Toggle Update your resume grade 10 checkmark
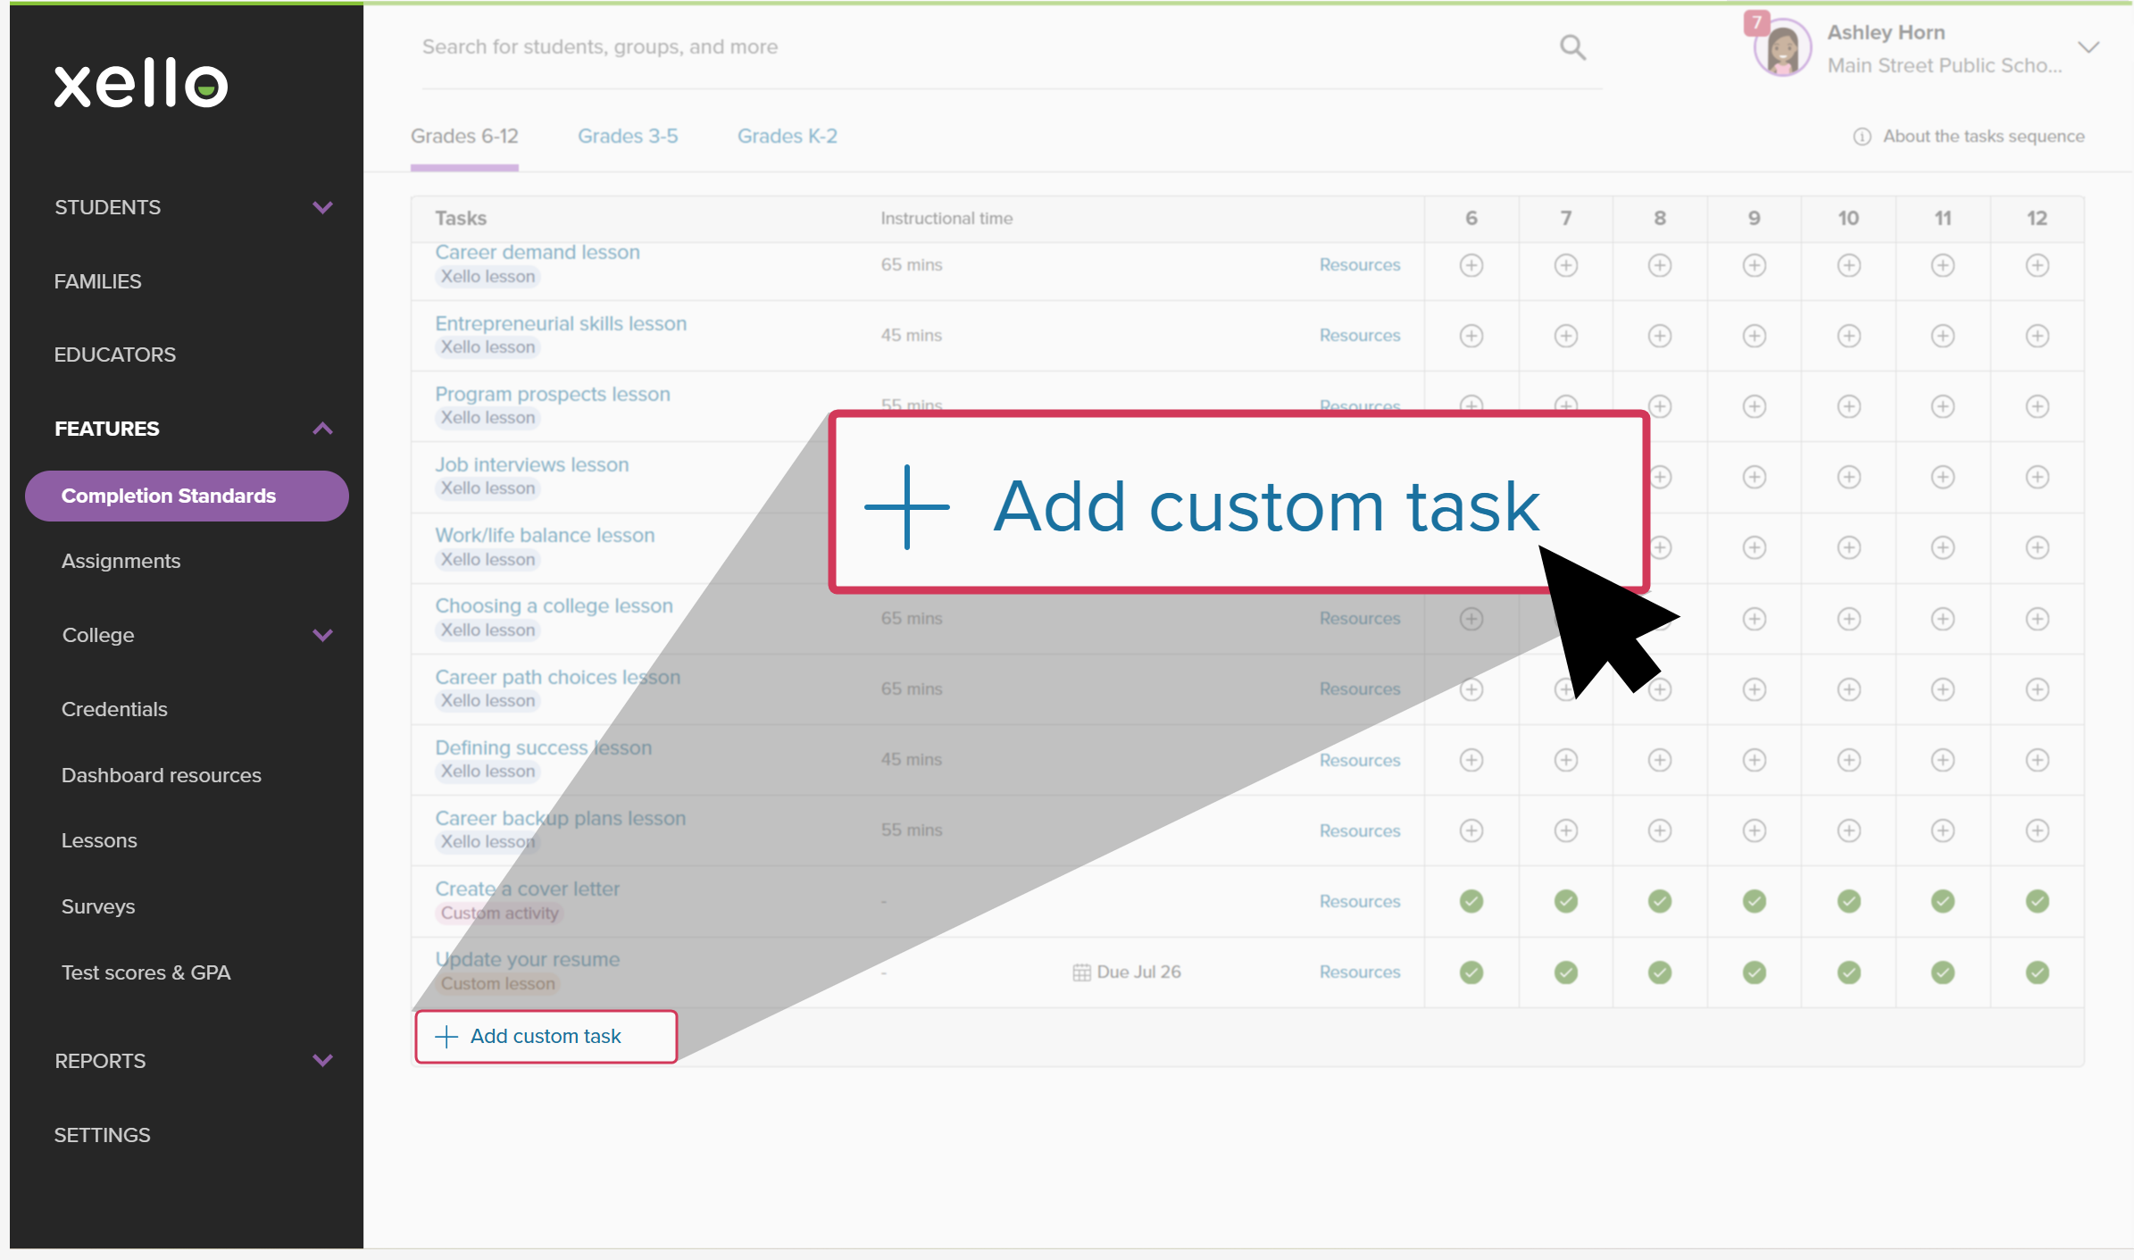The width and height of the screenshot is (2134, 1260). 1849,972
